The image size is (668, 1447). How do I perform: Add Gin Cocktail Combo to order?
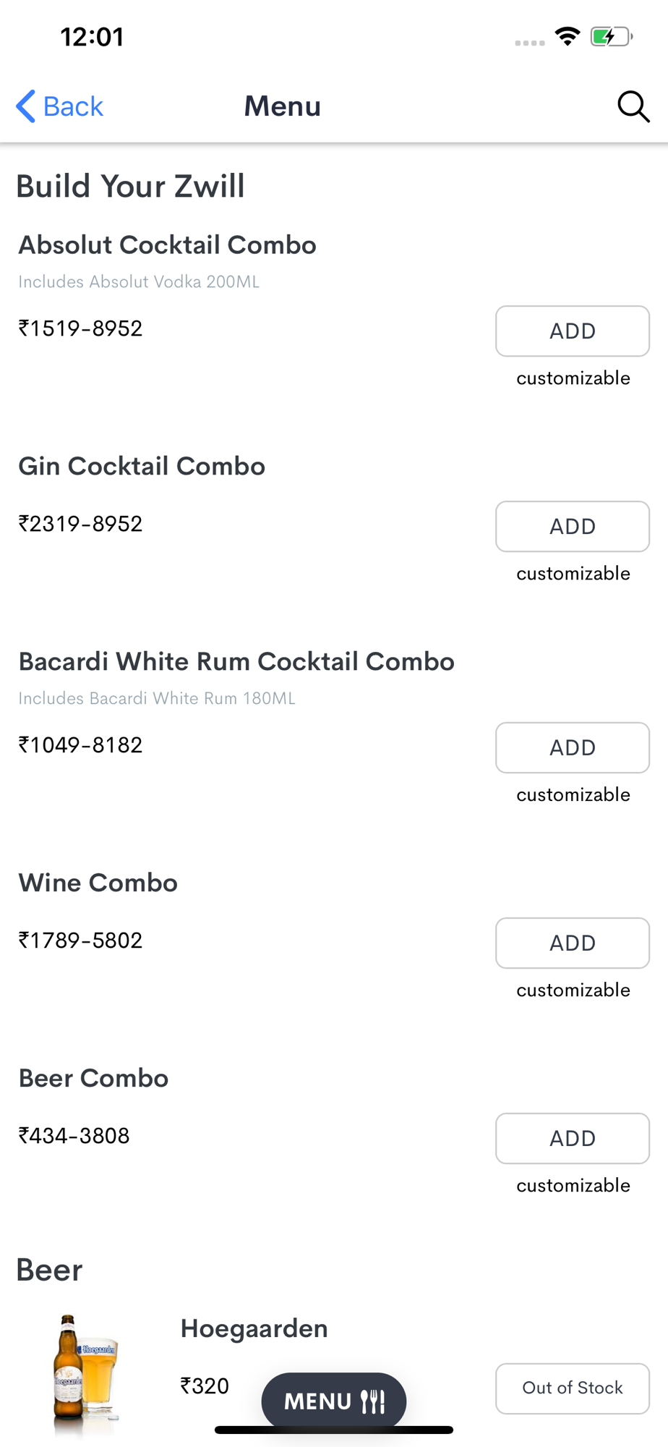tap(572, 527)
